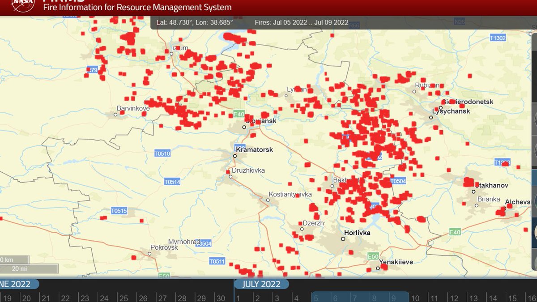Click the N26 road shield
This screenshot has height=302, width=537.
460,21
